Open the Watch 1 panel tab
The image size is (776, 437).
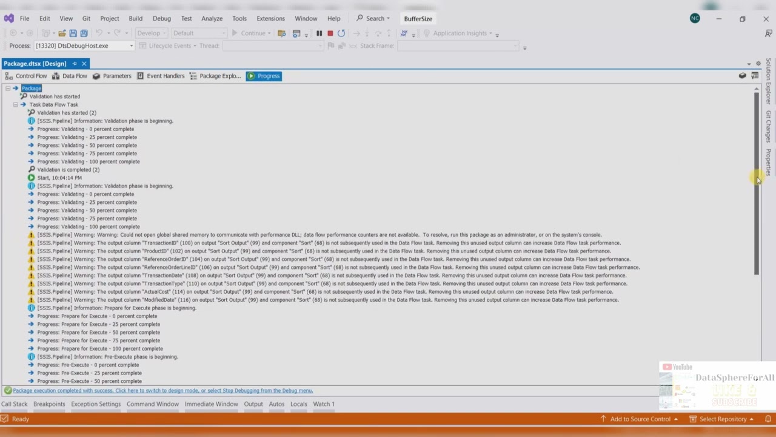pos(324,404)
